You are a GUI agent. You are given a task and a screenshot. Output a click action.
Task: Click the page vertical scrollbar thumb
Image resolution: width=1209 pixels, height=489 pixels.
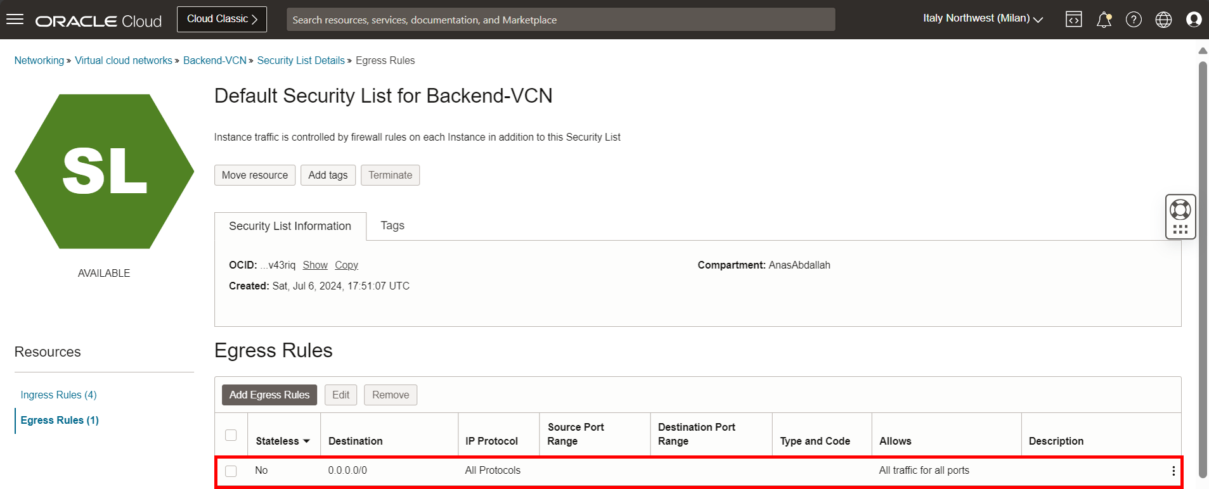click(x=1203, y=269)
